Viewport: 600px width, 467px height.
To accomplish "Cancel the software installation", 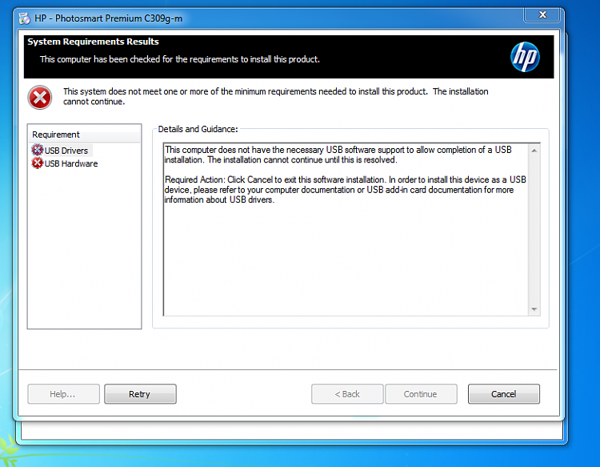I will pyautogui.click(x=503, y=394).
